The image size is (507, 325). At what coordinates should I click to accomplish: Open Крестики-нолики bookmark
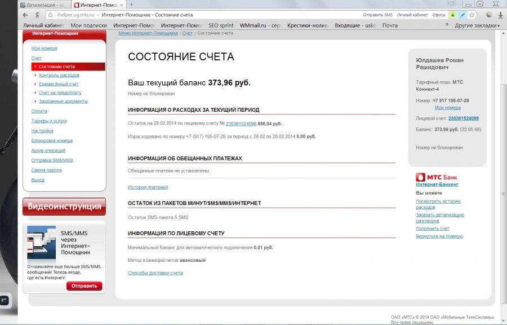click(308, 25)
